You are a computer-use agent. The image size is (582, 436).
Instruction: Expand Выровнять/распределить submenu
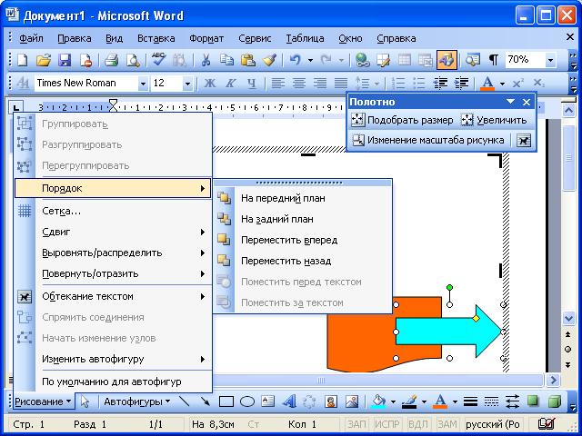[x=113, y=253]
